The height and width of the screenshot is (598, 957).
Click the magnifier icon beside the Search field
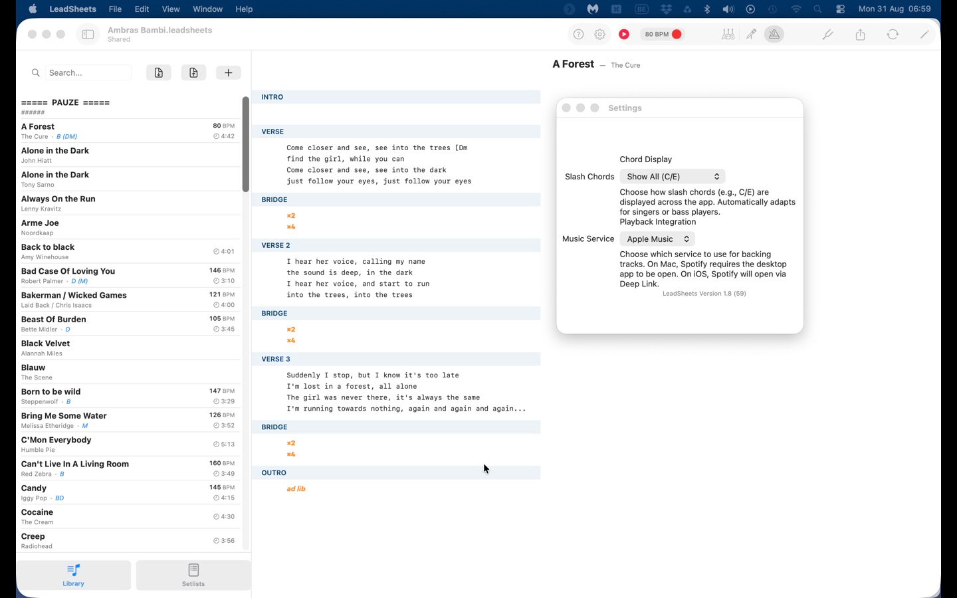click(36, 72)
